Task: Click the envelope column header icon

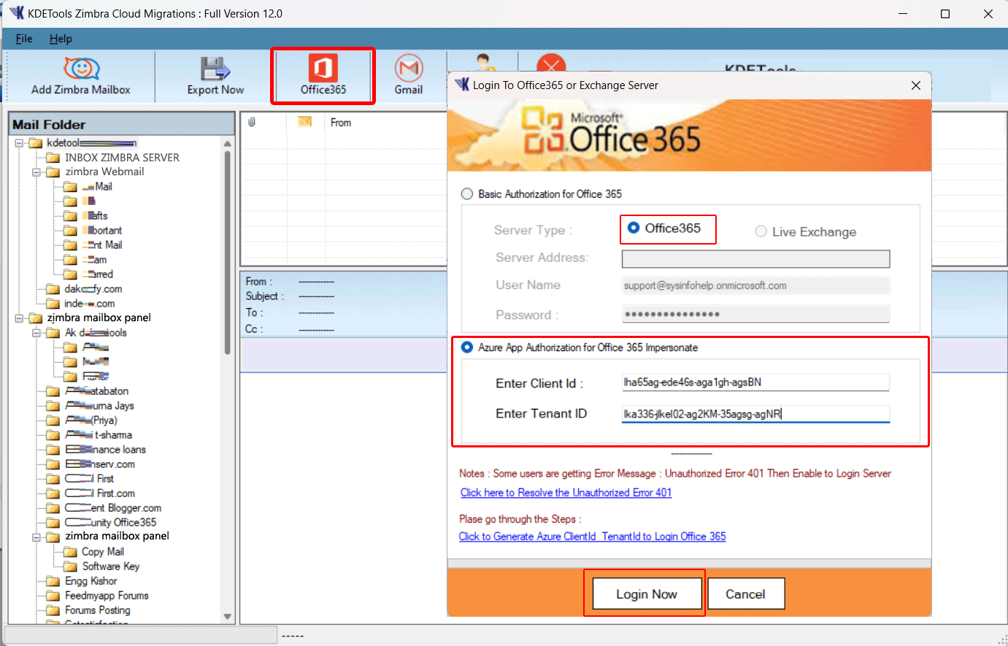Action: point(305,122)
